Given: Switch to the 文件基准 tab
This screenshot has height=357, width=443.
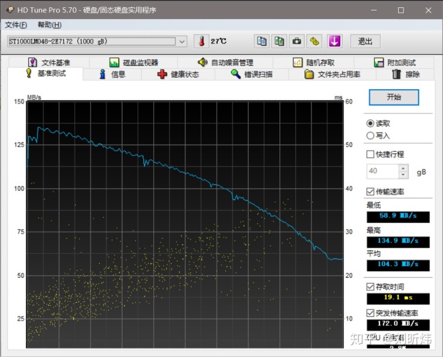Looking at the screenshot, I should (49, 63).
